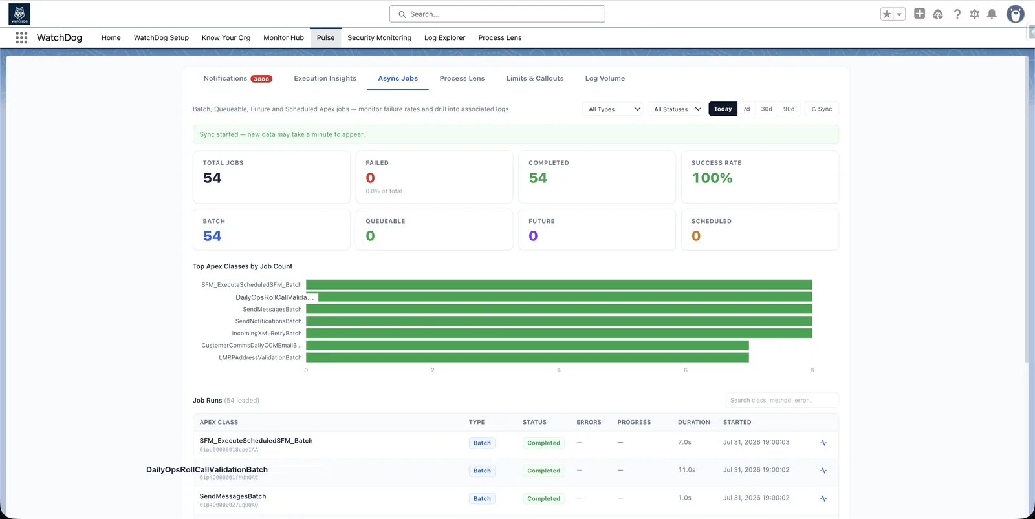Open the All Statuses filter dropdown
1035x519 pixels.
(x=677, y=109)
